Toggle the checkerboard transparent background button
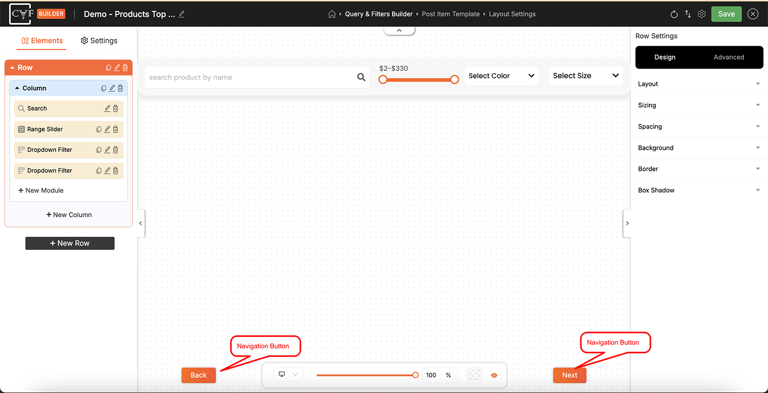 [x=474, y=375]
